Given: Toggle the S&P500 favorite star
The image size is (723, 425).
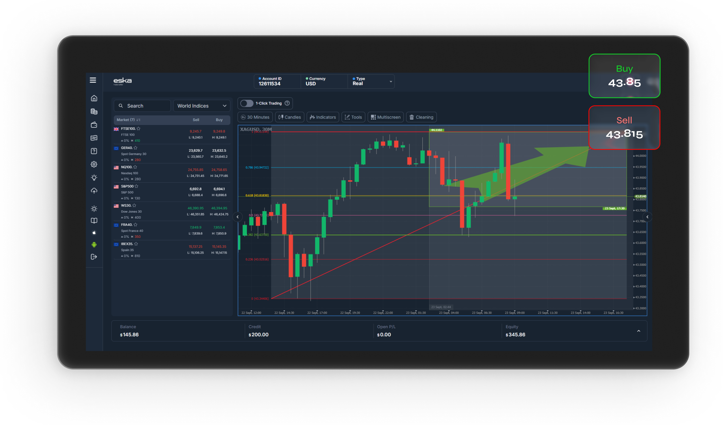Looking at the screenshot, I should click(136, 186).
